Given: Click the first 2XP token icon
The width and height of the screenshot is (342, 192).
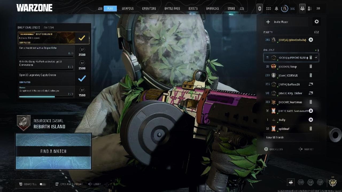Looking at the screenshot, I should [x=301, y=183].
